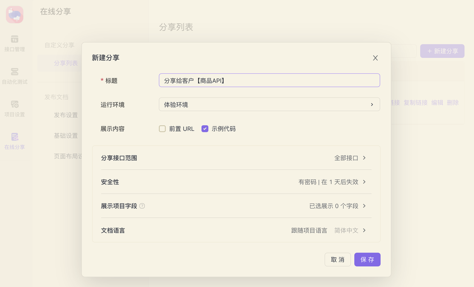Close the 新建分享 dialog with the X
The width and height of the screenshot is (474, 287).
click(375, 58)
